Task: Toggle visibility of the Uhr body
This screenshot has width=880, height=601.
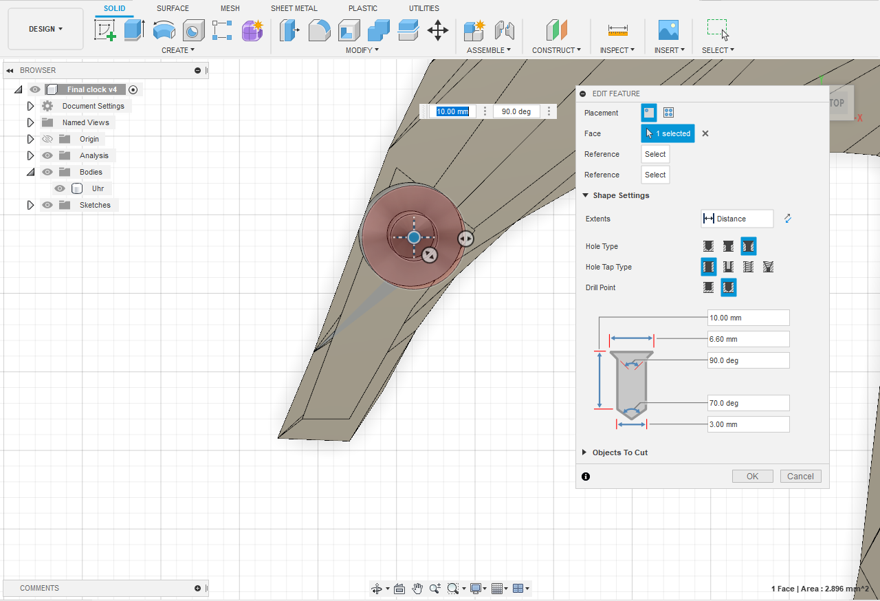Action: coord(60,188)
